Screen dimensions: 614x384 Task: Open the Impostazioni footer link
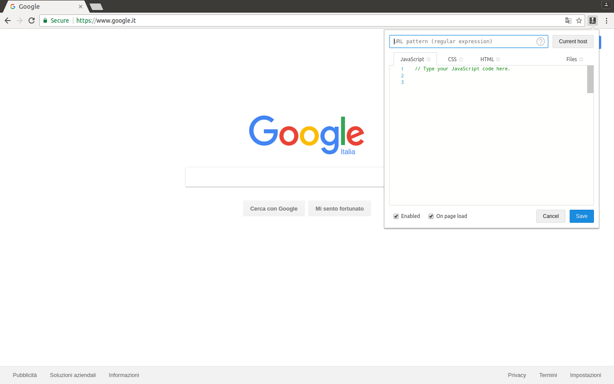click(x=585, y=375)
